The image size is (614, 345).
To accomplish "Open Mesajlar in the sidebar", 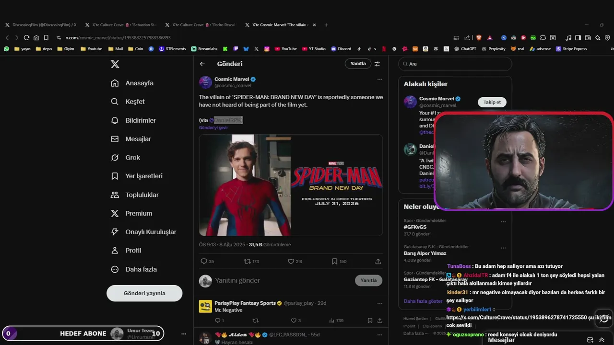I will [x=131, y=139].
